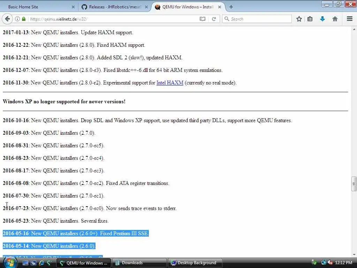Screen dimensions: 357x268
Task: Click muted volume icon in system tray
Action: tap(330, 262)
